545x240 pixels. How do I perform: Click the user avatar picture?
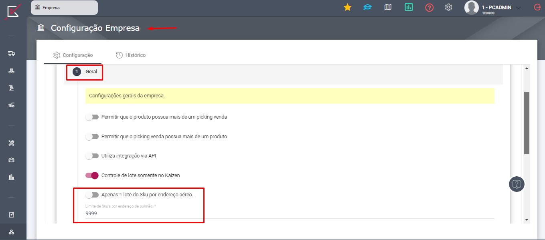coord(472,8)
